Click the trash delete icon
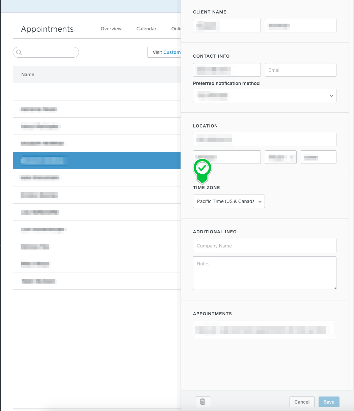This screenshot has width=354, height=411. 202,402
